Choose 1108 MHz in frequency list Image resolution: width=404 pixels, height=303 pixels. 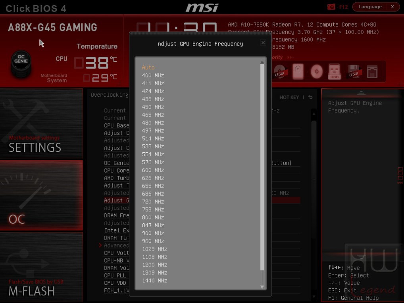coord(155,257)
